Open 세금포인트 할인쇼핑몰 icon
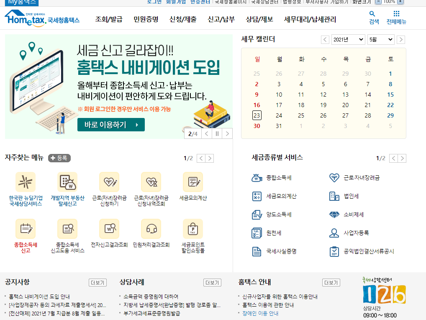The height and width of the screenshot is (320, 426). (193, 229)
